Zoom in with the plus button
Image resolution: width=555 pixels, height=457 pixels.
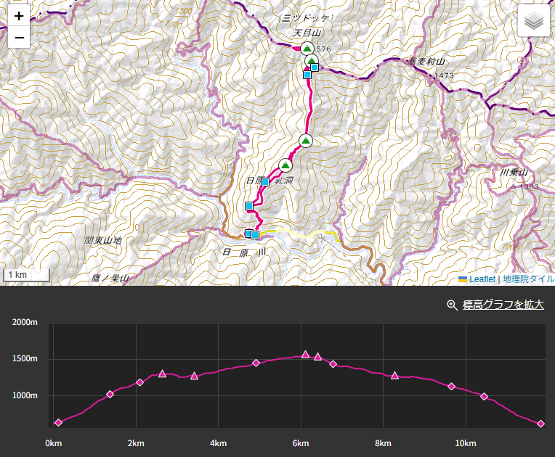tap(19, 15)
